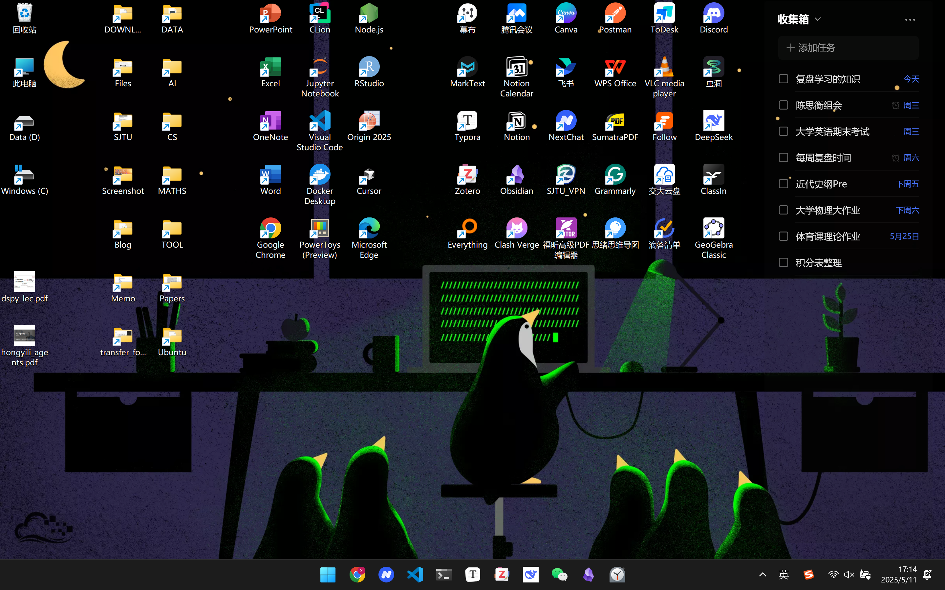Launch DeepSeek from the desktop

tap(714, 127)
